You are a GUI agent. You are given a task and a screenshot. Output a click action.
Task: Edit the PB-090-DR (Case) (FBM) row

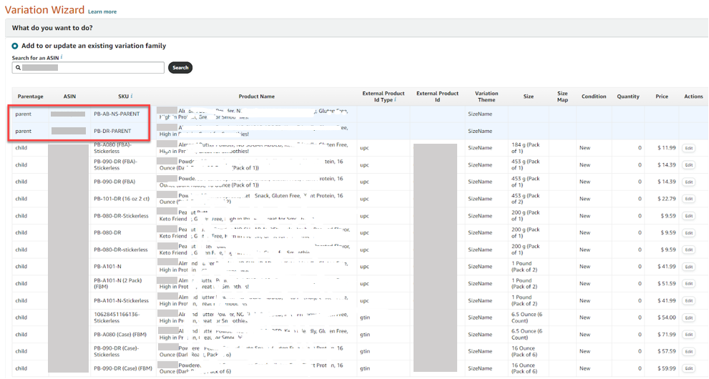689,368
